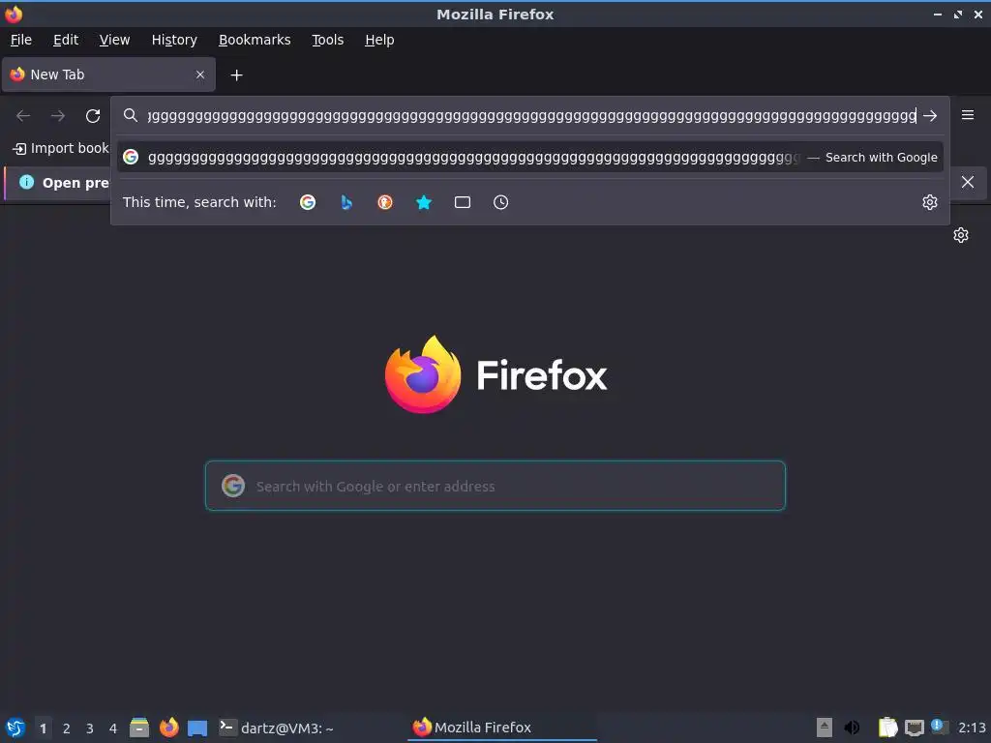Click the address bar magnifier icon

click(131, 115)
